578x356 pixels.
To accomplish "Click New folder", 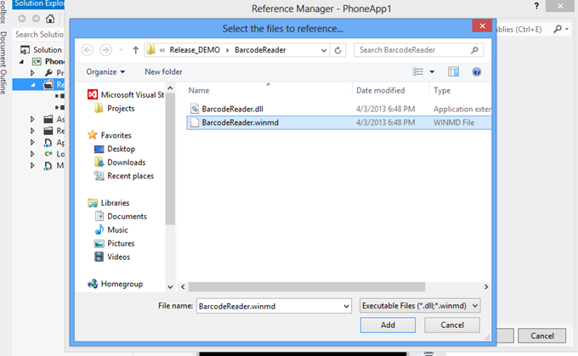I will coord(163,72).
